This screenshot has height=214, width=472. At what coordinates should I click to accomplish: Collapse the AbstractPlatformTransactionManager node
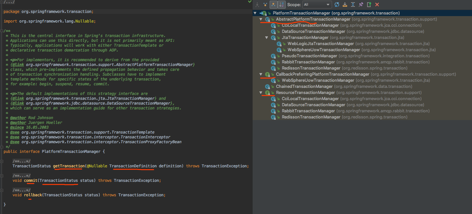[261, 19]
